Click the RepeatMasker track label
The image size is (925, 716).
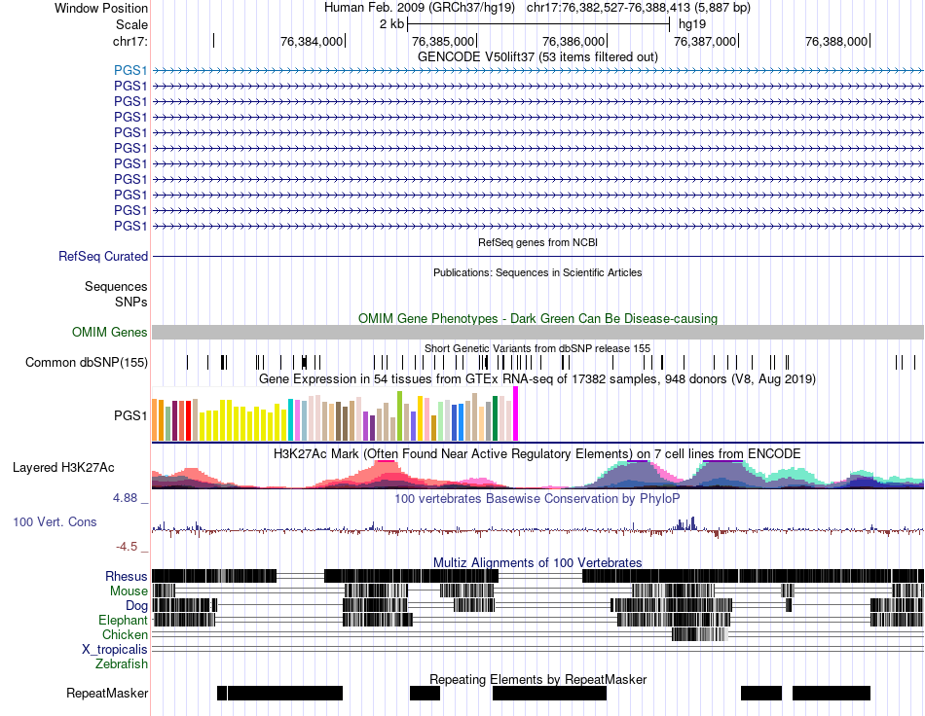[107, 694]
